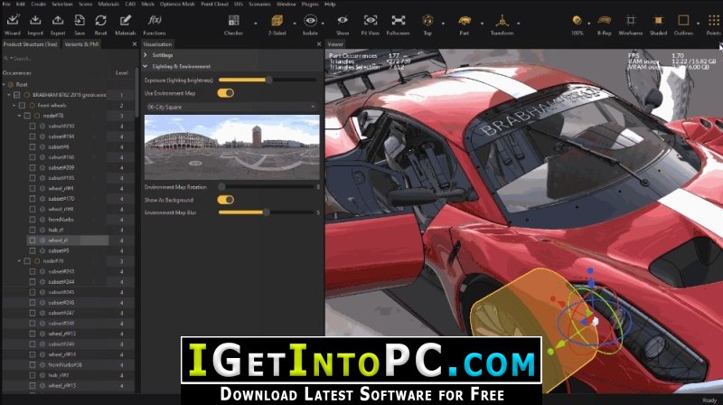Expand the Settings section

click(x=146, y=55)
